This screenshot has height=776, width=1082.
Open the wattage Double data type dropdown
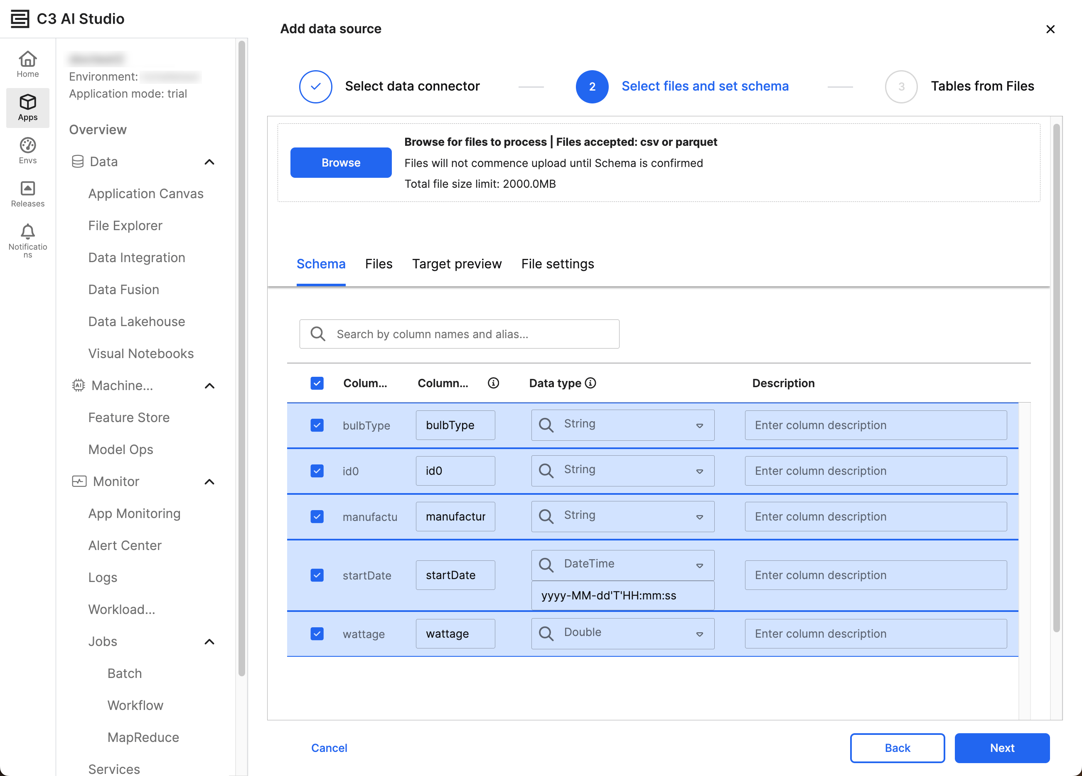tap(699, 634)
